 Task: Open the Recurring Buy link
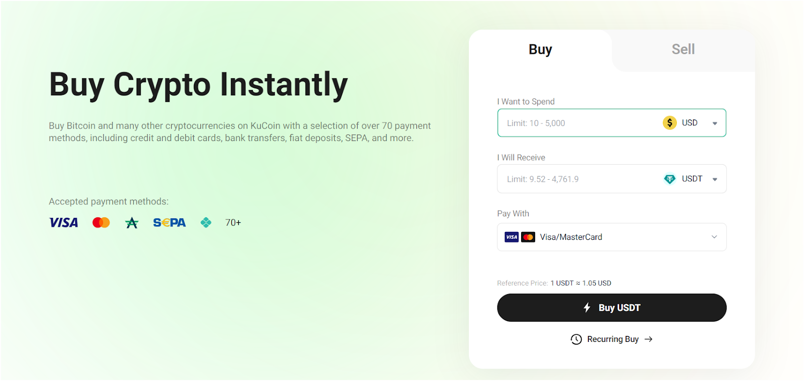[x=612, y=339]
